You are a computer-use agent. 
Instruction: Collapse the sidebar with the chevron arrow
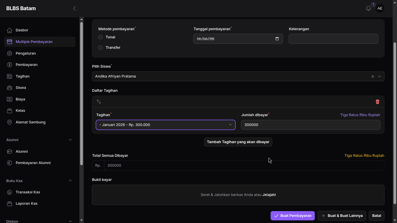click(74, 8)
